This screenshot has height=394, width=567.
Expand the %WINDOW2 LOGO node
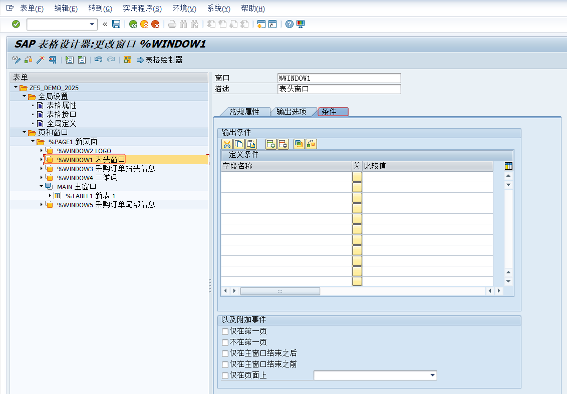coord(41,150)
